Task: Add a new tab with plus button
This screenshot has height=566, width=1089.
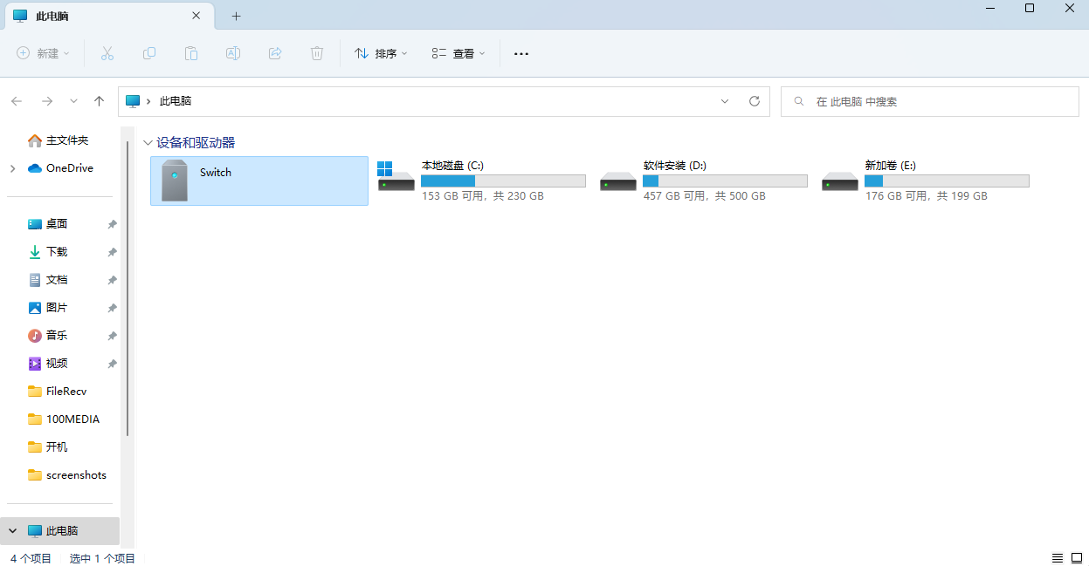Action: 236,16
